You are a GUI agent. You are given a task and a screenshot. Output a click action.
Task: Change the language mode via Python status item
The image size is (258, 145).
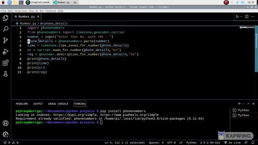pyautogui.click(x=191, y=143)
